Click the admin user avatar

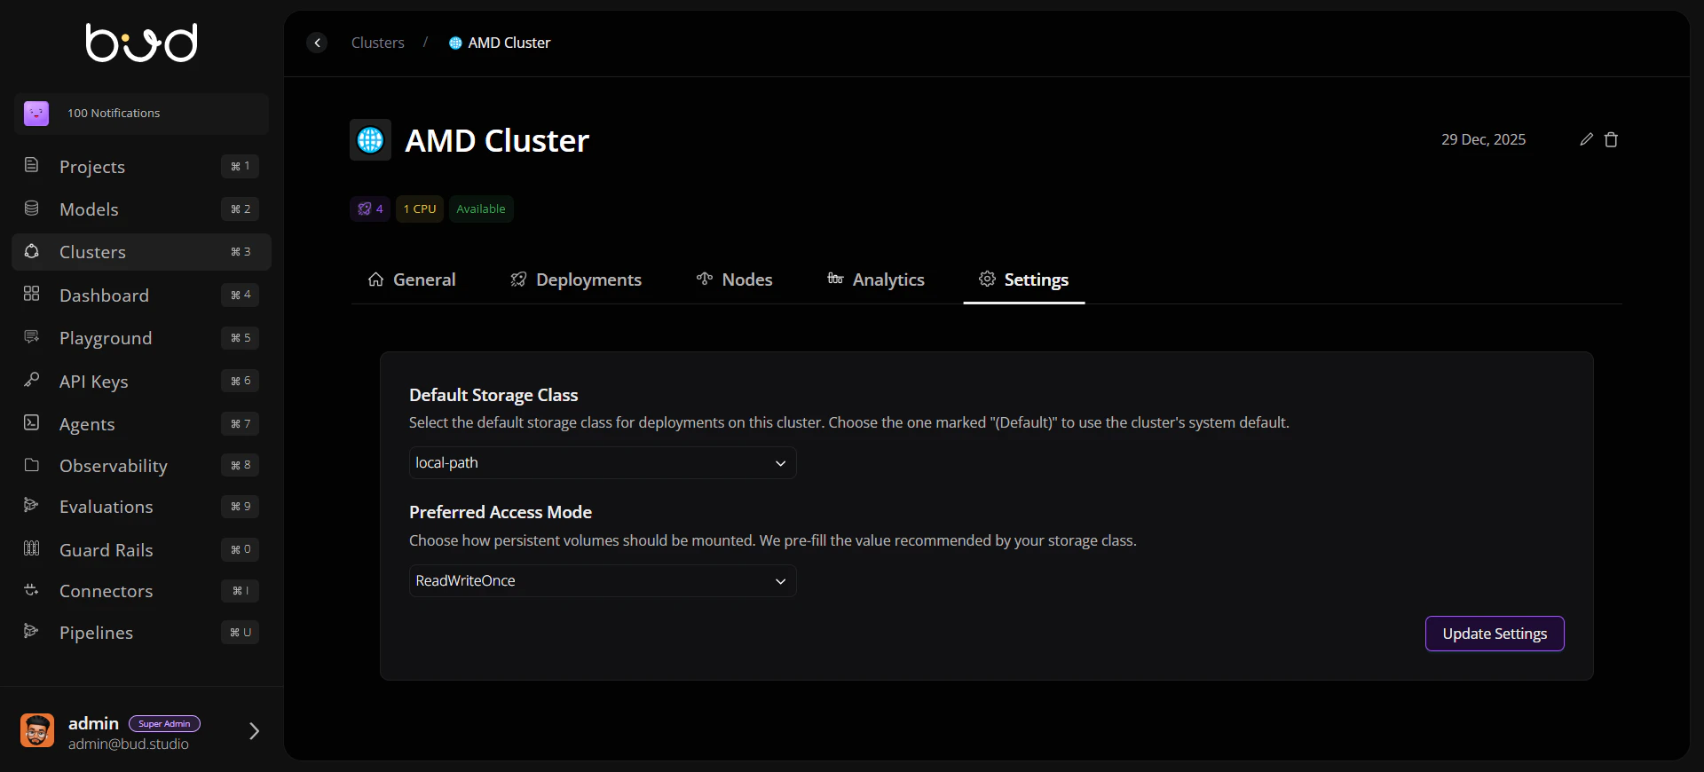point(37,731)
